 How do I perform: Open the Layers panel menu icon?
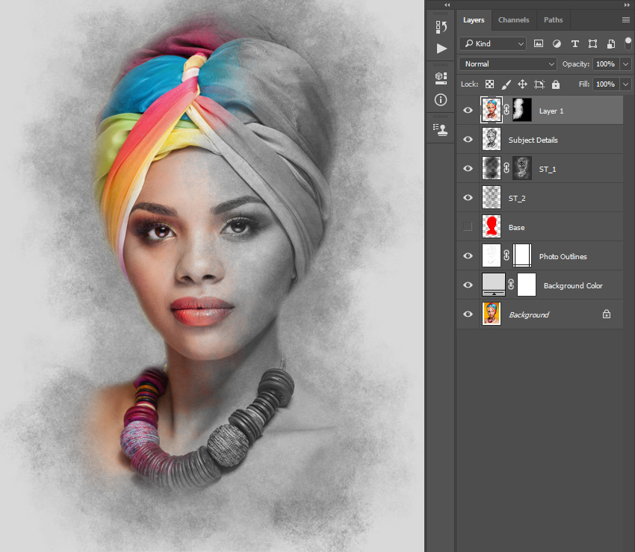pyautogui.click(x=626, y=20)
